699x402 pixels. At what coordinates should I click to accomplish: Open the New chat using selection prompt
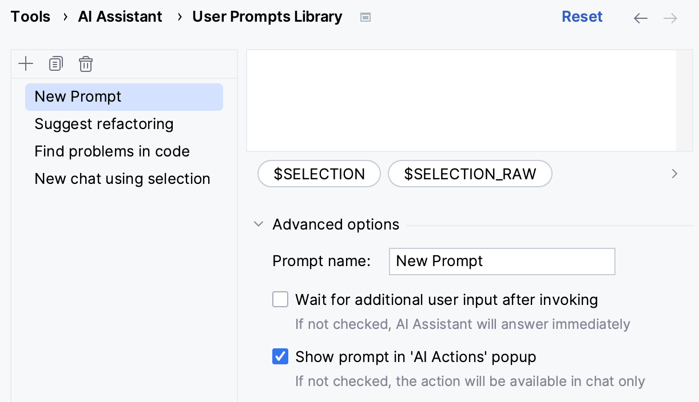click(122, 179)
